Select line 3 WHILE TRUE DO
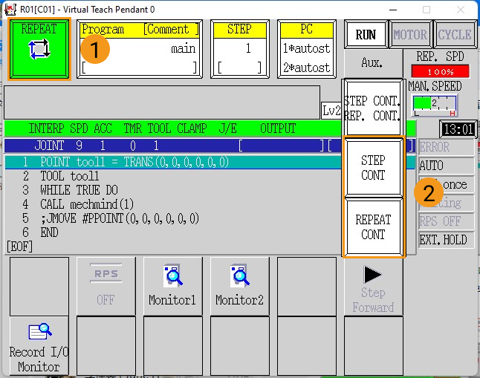The width and height of the screenshot is (480, 378). [173, 190]
